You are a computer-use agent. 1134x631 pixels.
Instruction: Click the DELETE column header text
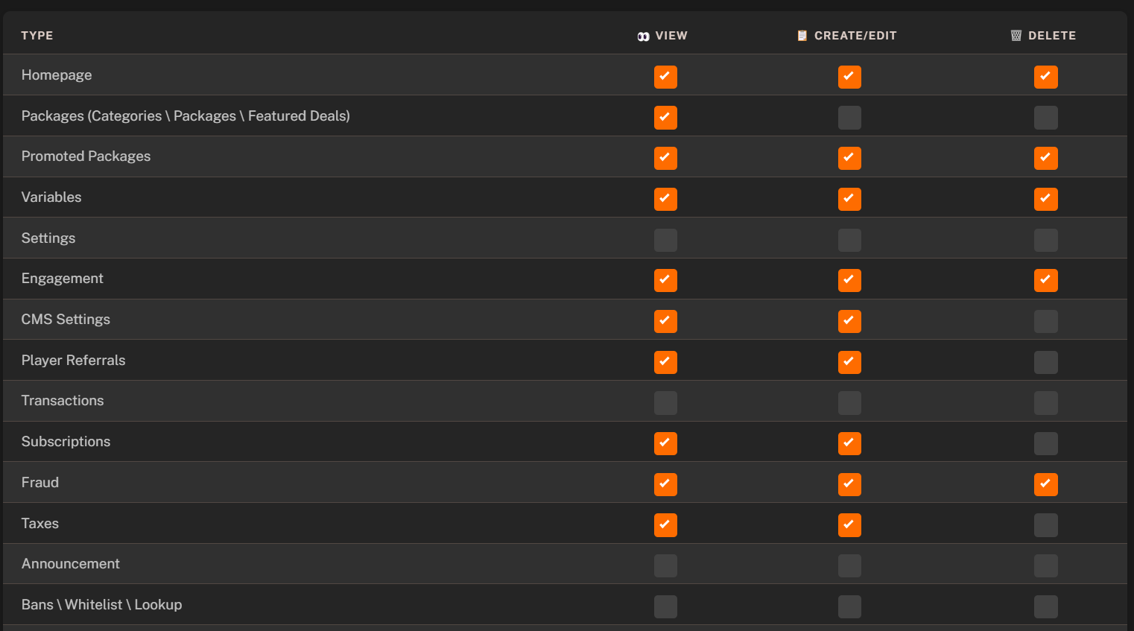[x=1052, y=36]
